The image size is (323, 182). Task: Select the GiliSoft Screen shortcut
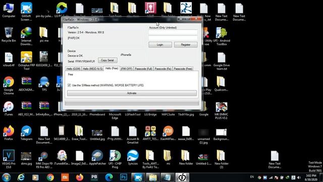click(x=26, y=12)
